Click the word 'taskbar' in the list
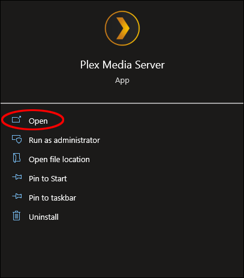The image size is (244, 278). pos(62,198)
